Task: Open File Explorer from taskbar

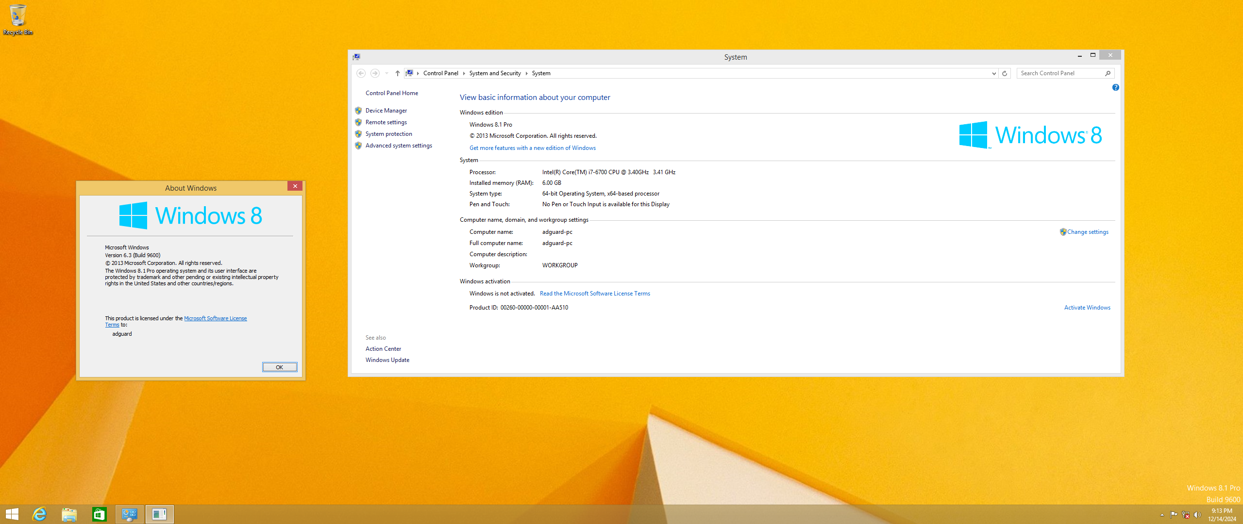Action: pos(69,514)
